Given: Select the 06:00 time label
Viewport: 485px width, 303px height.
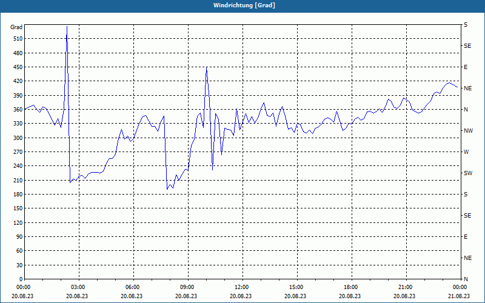Looking at the screenshot, I should 132,287.
